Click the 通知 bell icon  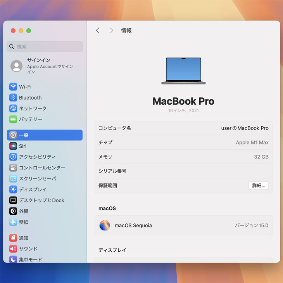pos(13,238)
